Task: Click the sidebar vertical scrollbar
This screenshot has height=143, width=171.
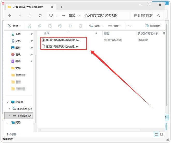Action: (x=35, y=89)
